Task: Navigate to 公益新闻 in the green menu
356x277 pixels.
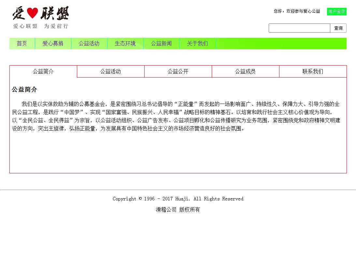Action: [x=161, y=43]
